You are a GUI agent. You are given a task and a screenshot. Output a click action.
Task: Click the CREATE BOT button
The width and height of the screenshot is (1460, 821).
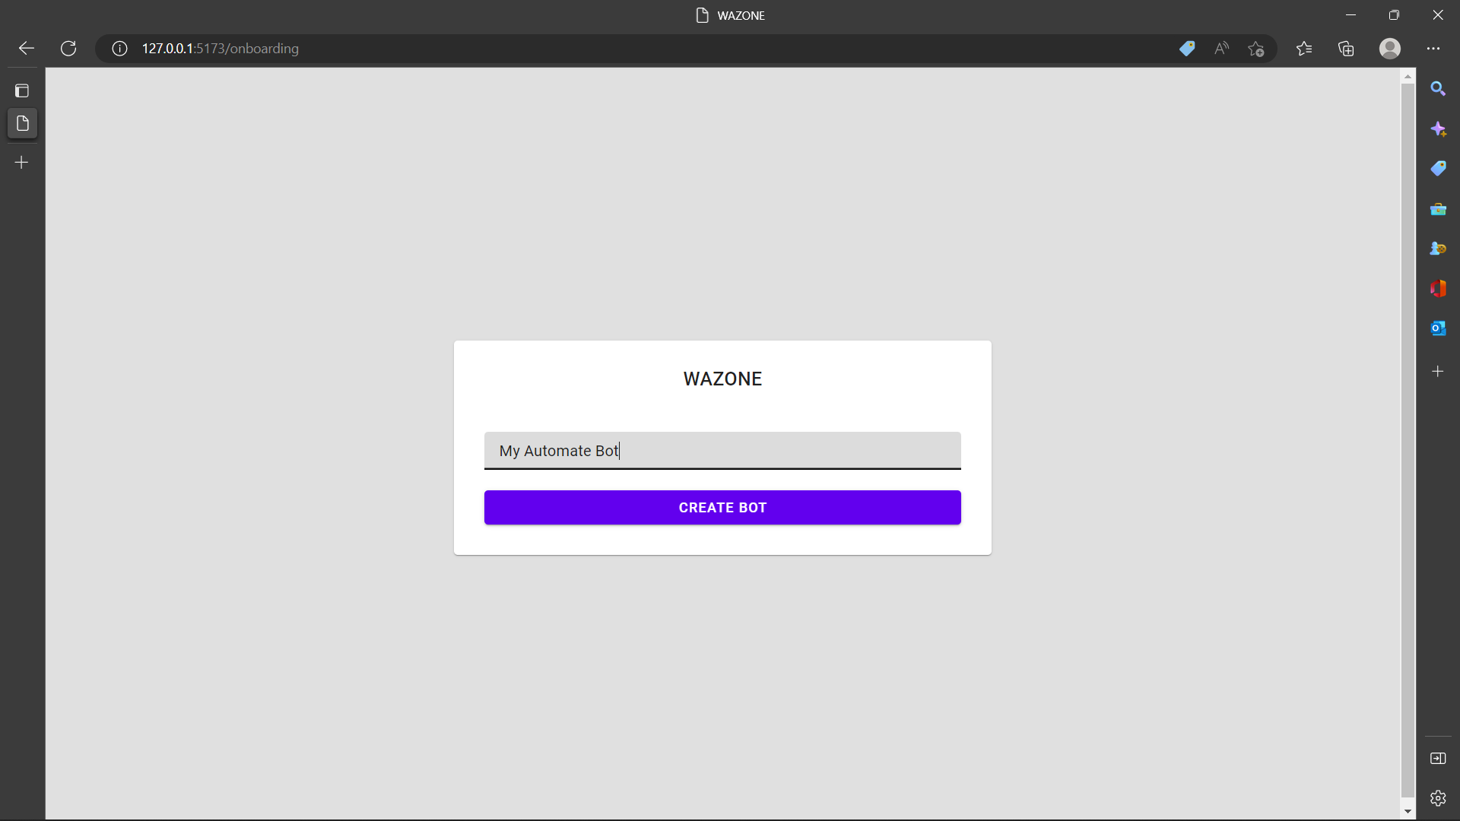point(722,507)
